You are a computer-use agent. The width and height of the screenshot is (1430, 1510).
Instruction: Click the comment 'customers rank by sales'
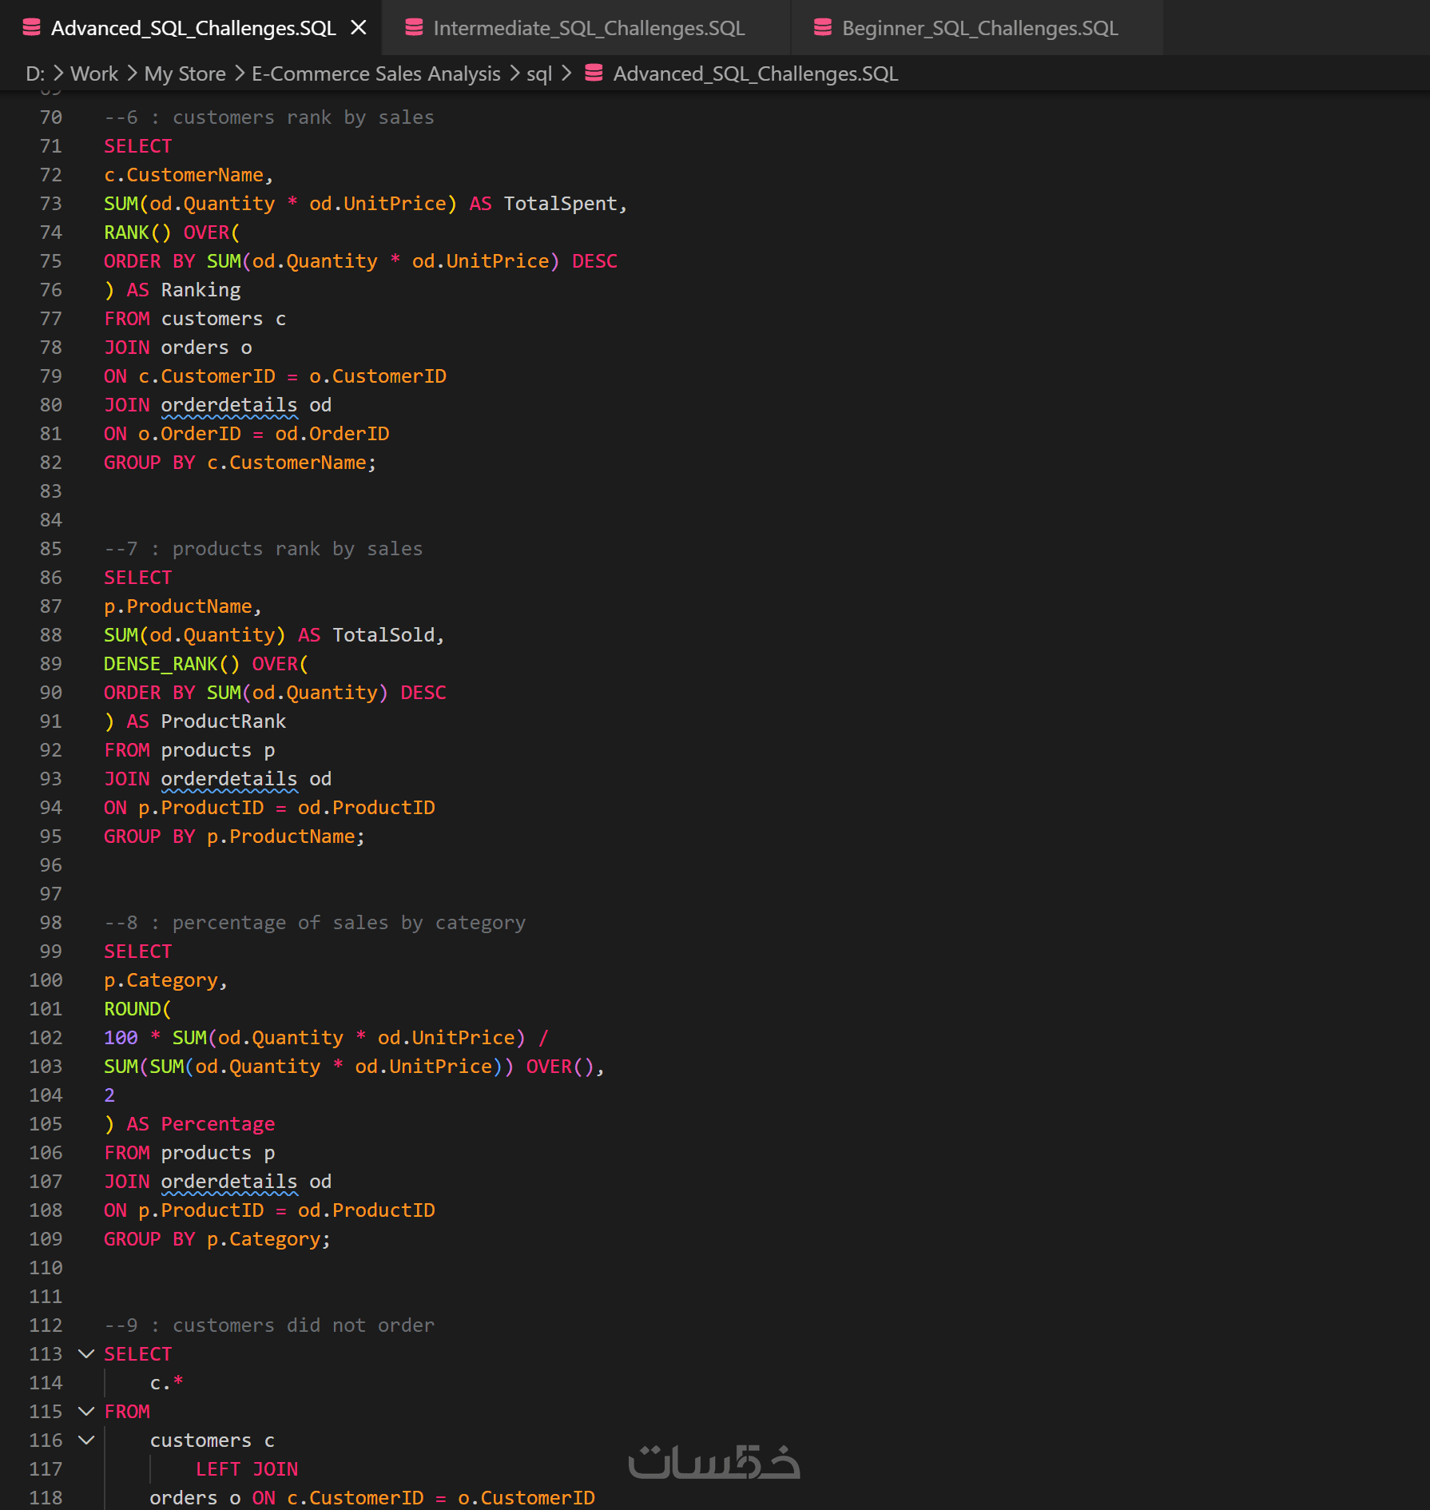304,117
